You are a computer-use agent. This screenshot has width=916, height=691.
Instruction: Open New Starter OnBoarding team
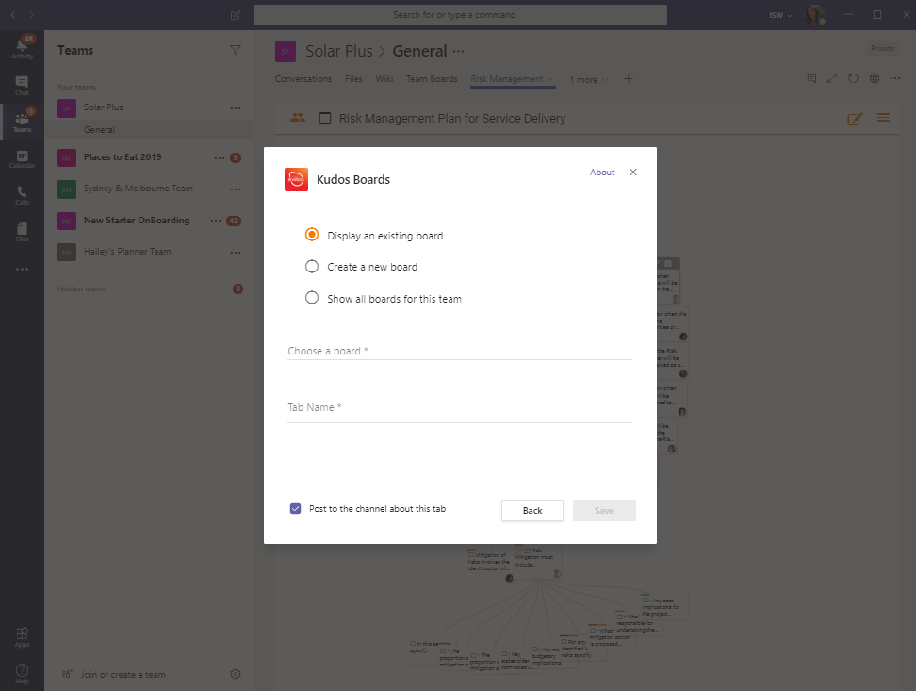click(136, 221)
